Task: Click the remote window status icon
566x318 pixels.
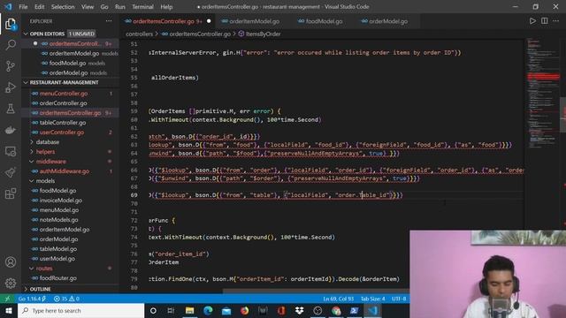Action: click(7, 299)
